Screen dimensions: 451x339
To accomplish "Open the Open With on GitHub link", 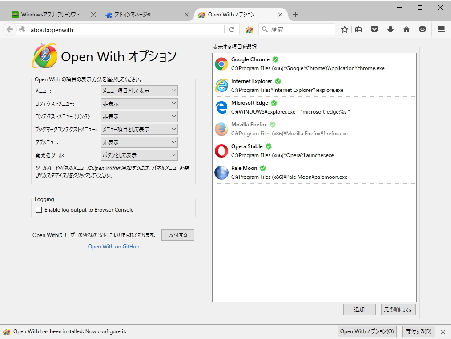I will tap(113, 246).
